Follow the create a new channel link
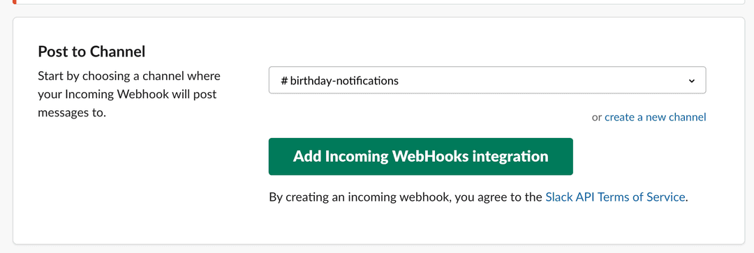The width and height of the screenshot is (754, 253). [655, 117]
